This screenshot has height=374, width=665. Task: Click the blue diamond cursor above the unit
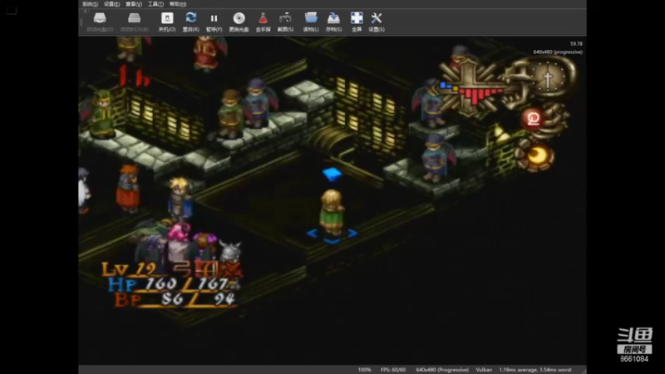point(332,174)
